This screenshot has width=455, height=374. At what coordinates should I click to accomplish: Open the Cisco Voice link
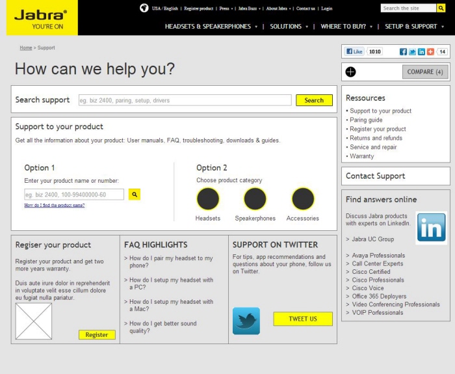(368, 288)
